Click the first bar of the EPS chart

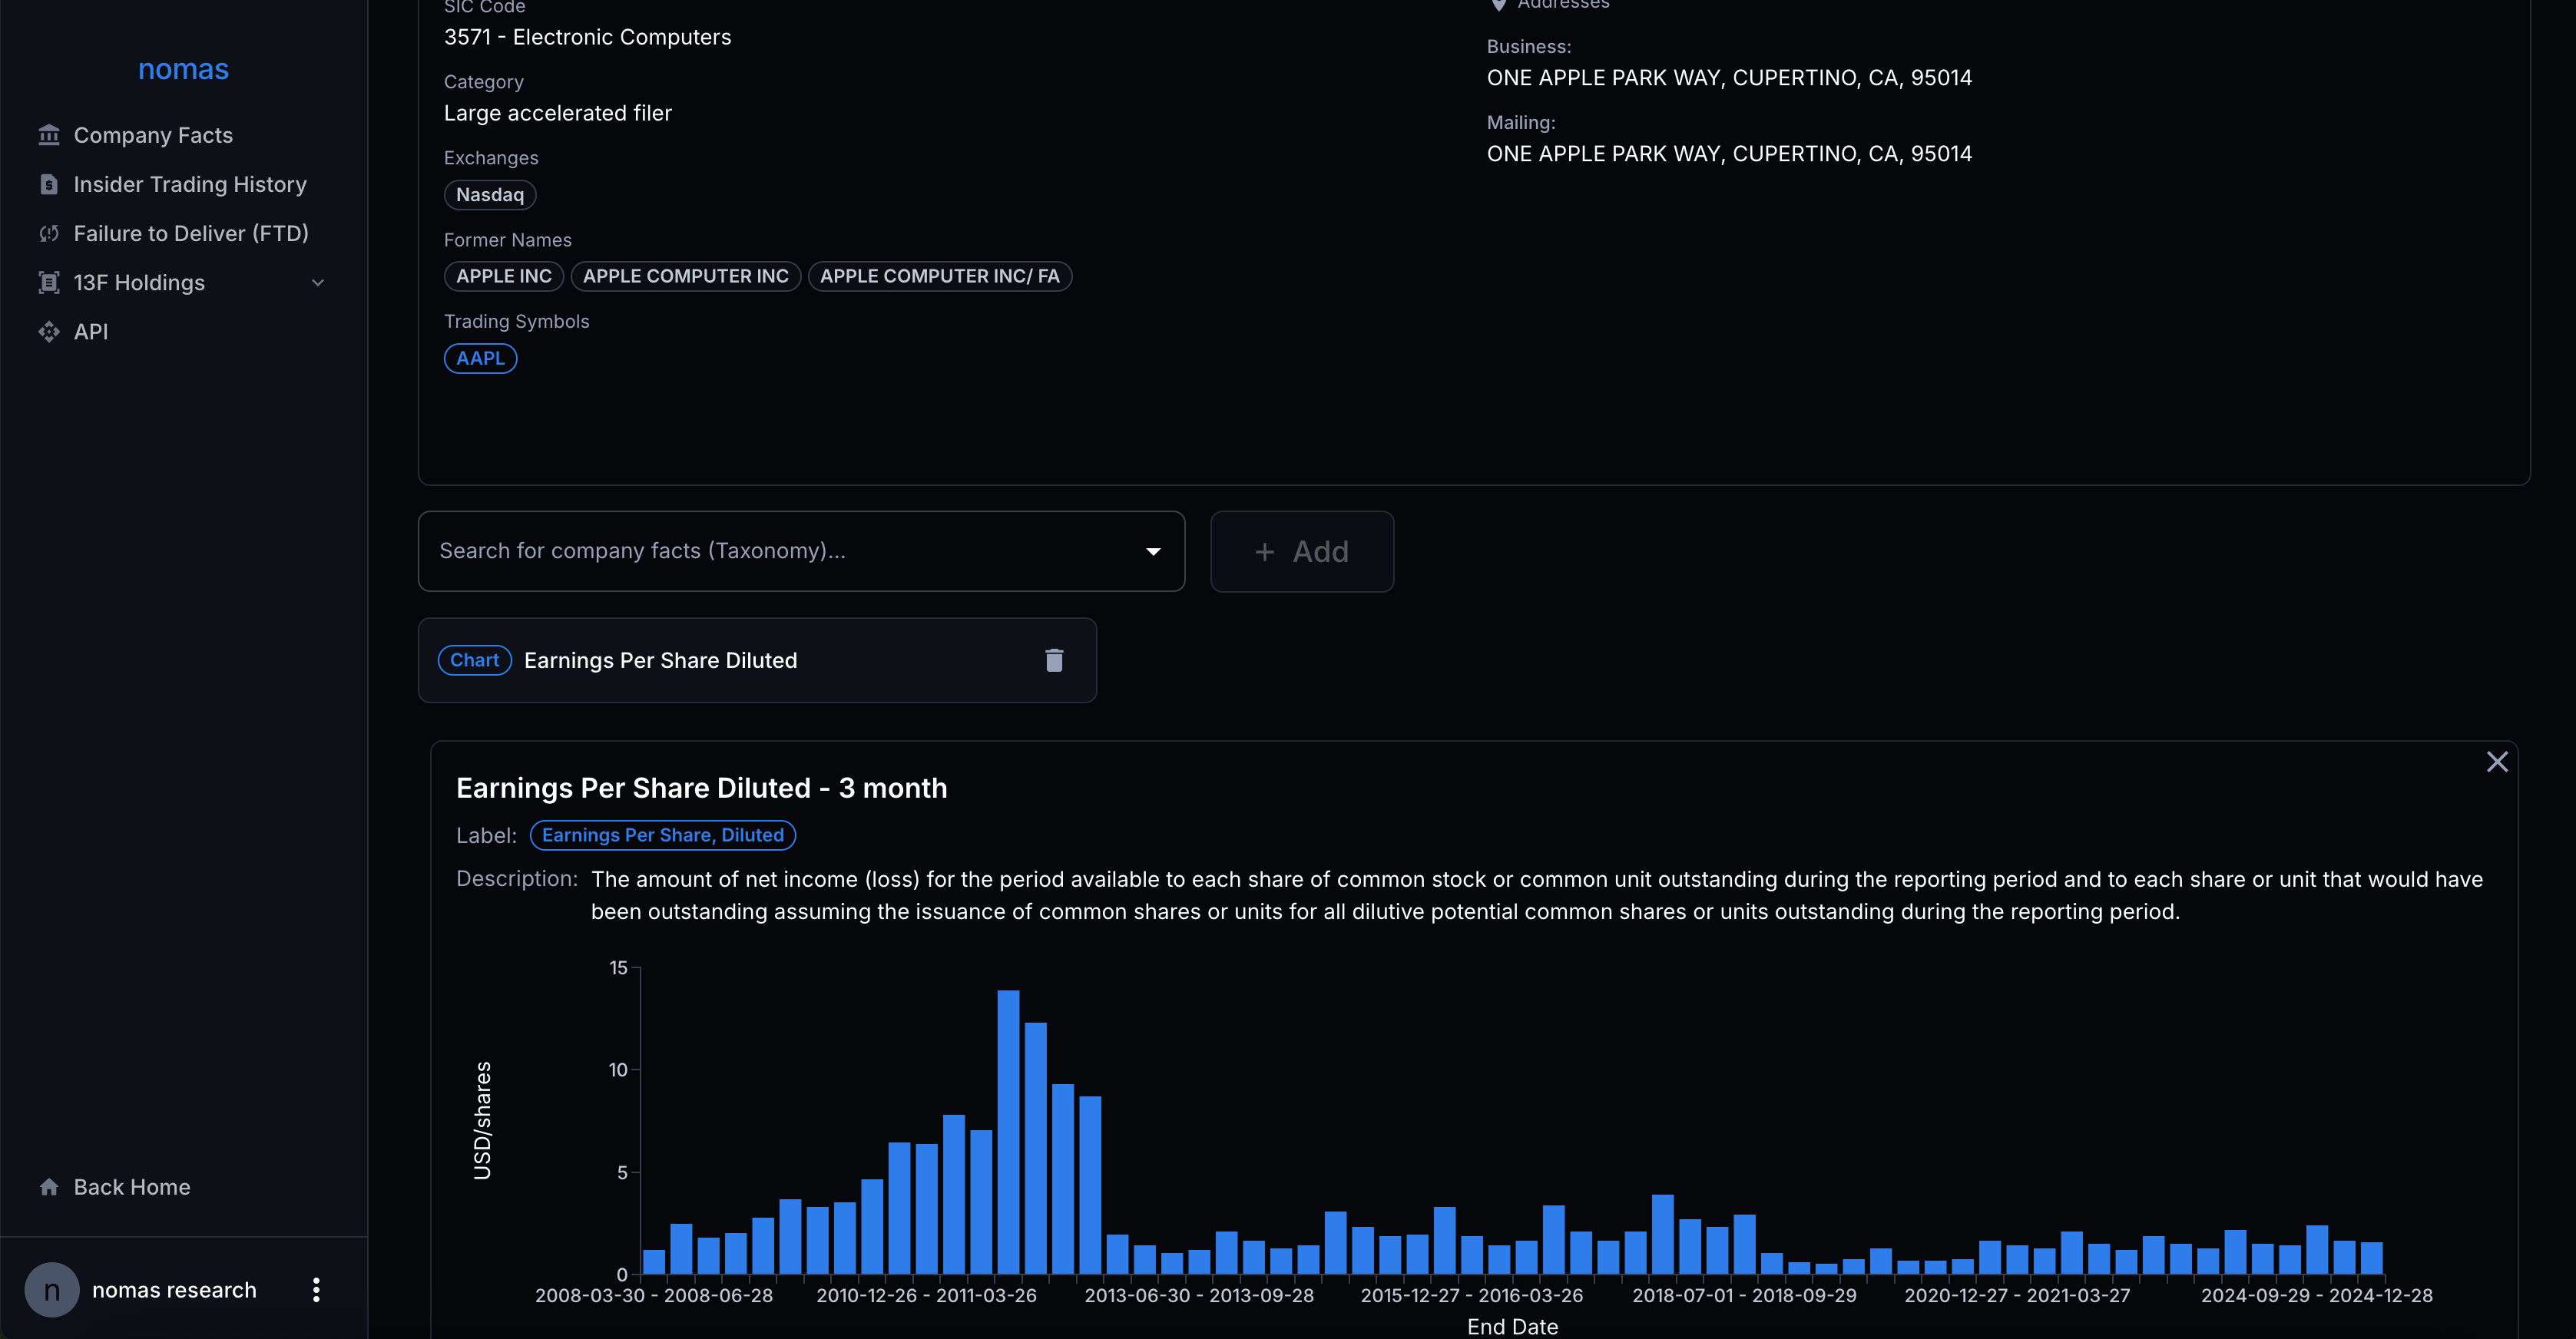[654, 1262]
